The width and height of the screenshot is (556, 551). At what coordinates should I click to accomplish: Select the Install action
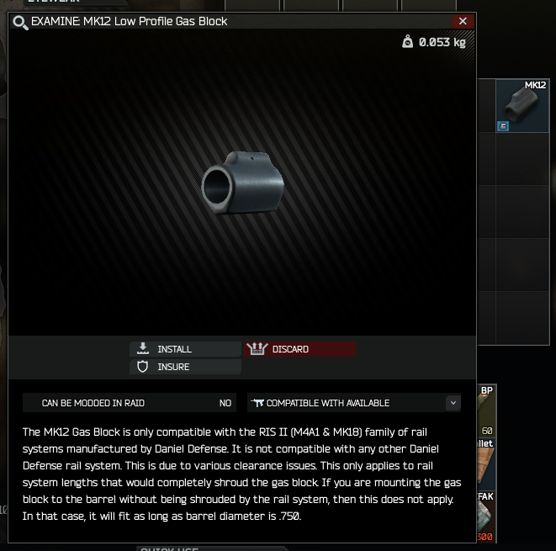click(x=185, y=349)
